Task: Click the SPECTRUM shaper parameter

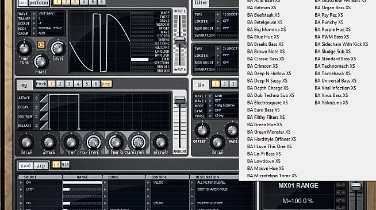Action: [162, 63]
